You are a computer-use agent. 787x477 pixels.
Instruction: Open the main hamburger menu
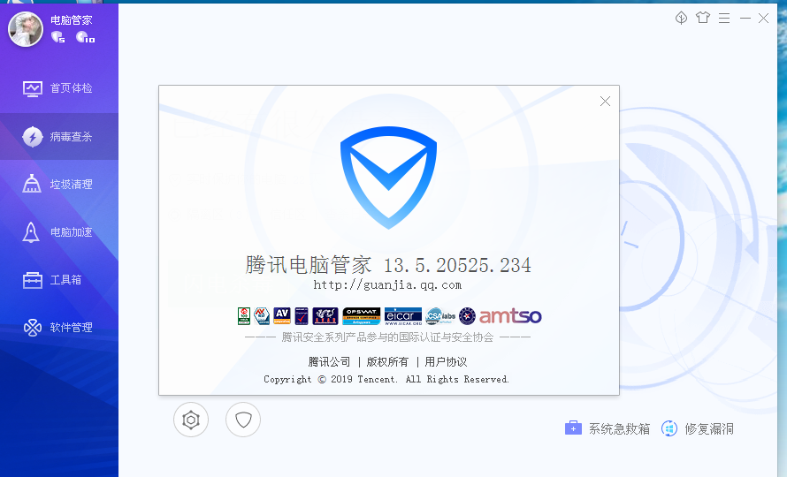(723, 19)
